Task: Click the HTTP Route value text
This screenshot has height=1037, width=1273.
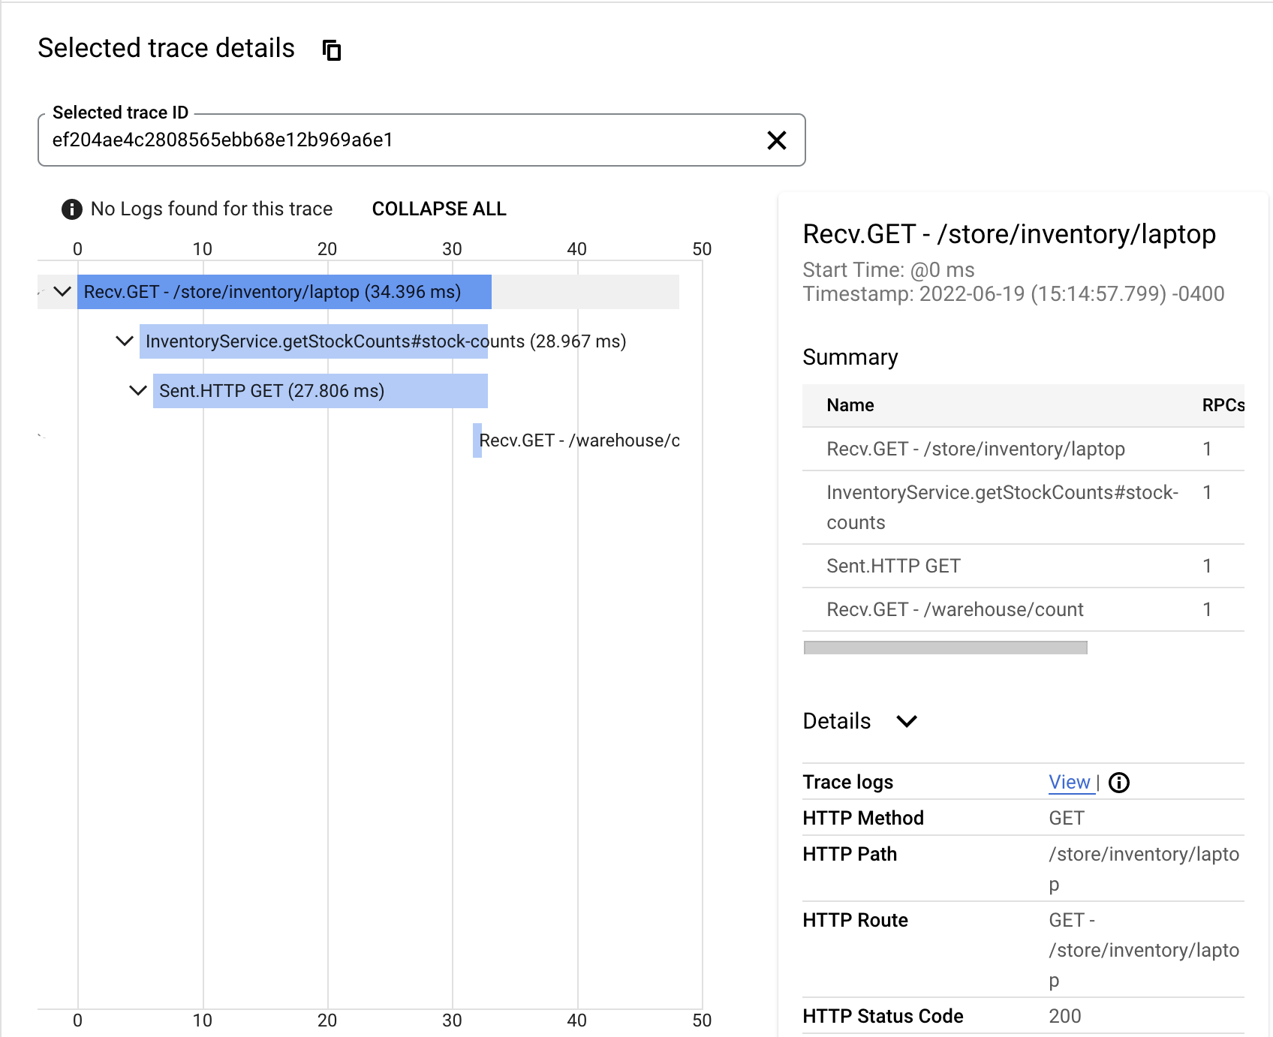Action: click(1144, 950)
